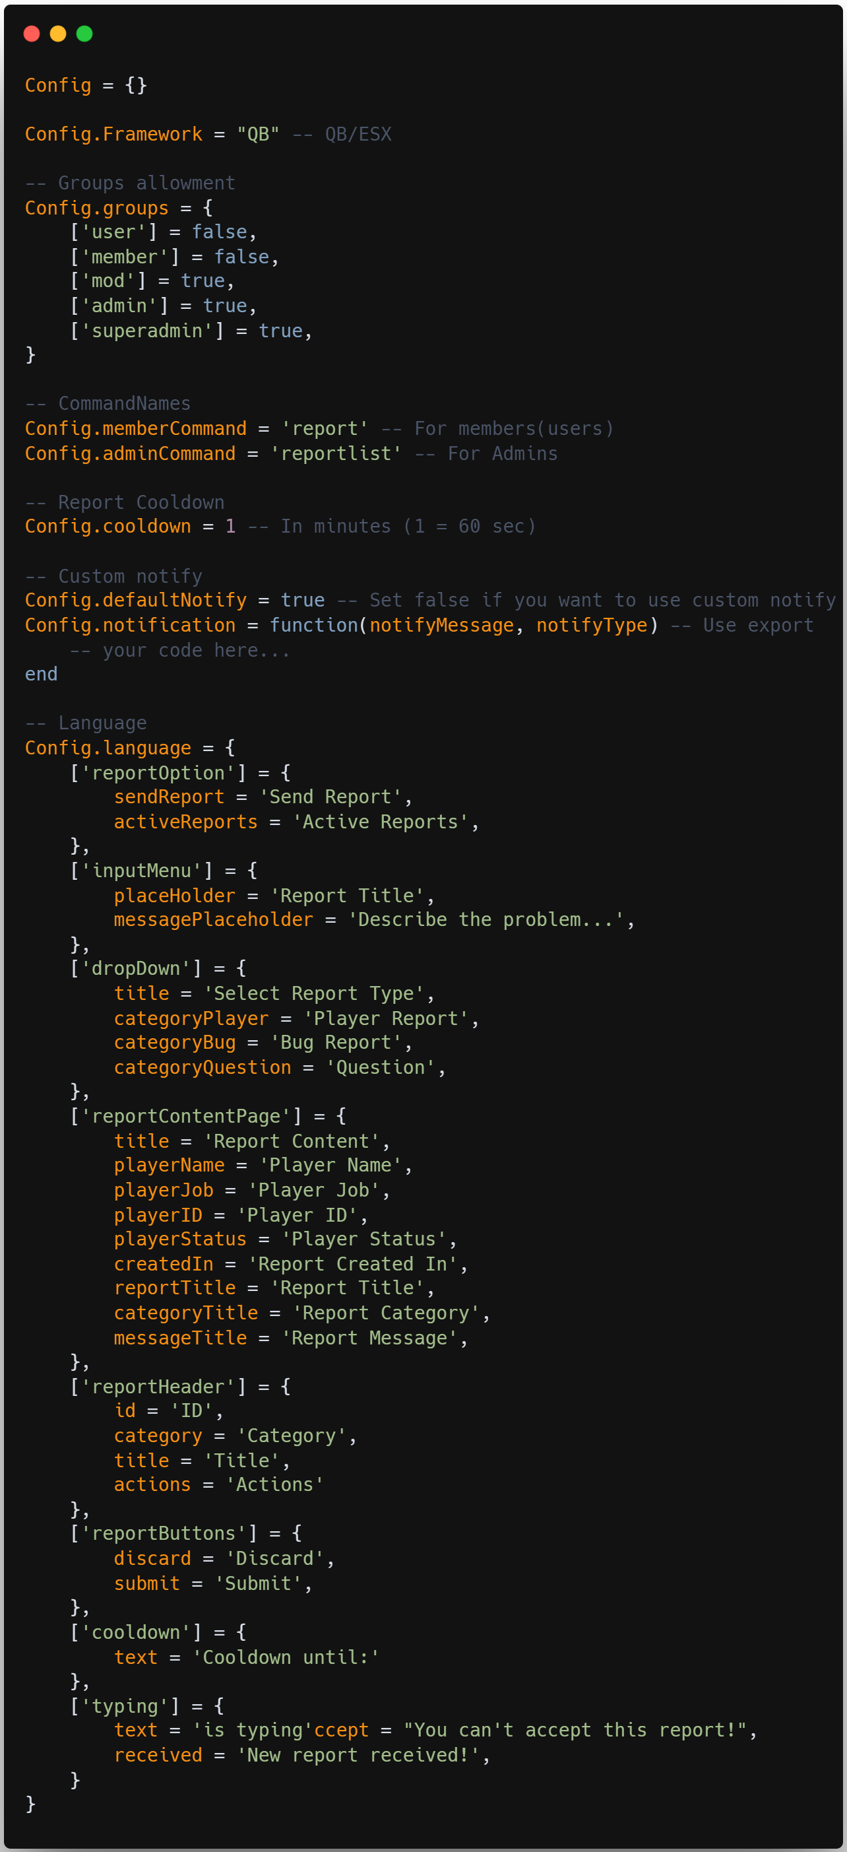Click the yellow minimize window dot
This screenshot has height=1852, width=847.
pos(58,34)
